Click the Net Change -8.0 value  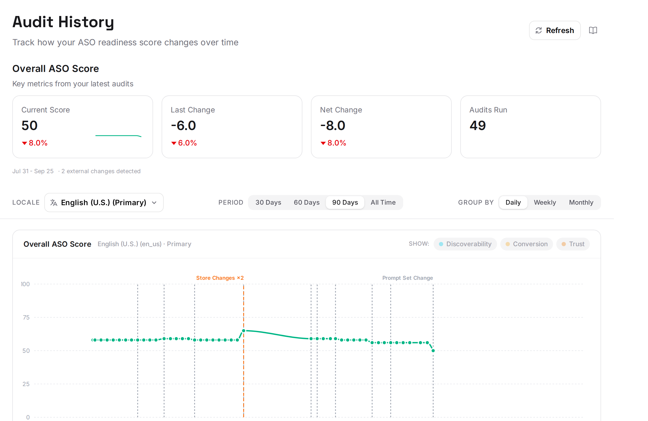333,126
